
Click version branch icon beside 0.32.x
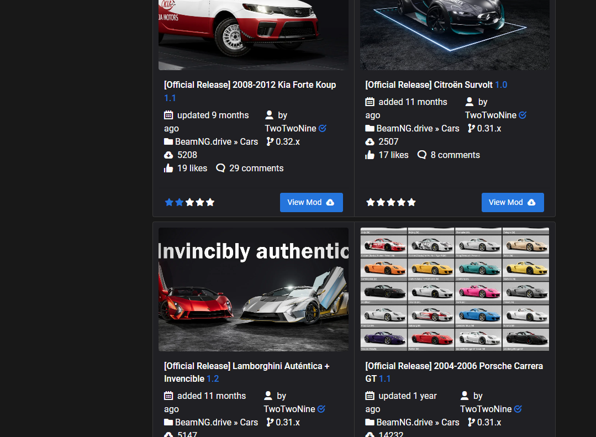point(270,141)
